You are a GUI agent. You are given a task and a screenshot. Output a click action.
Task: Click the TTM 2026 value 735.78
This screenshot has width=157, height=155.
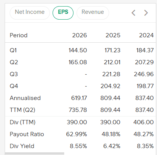coord(78,110)
